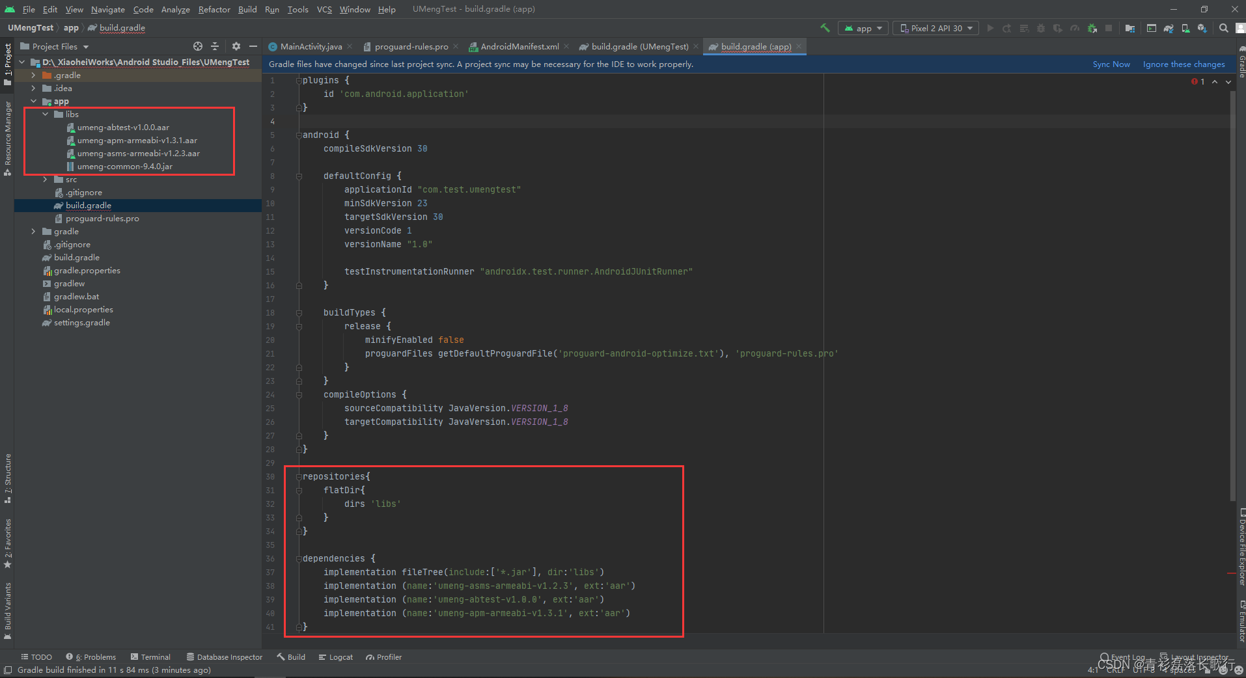Open the SDK Manager icon
Viewport: 1246px width, 678px height.
pos(1202,28)
